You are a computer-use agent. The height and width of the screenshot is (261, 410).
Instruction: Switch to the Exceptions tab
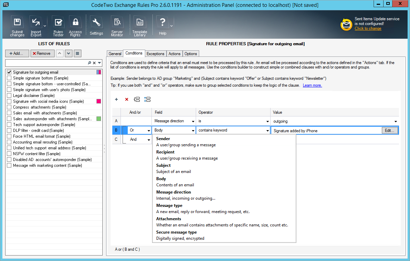pos(155,53)
